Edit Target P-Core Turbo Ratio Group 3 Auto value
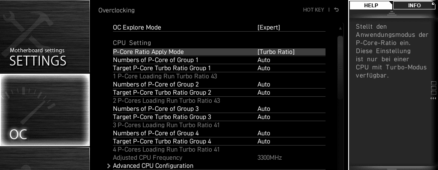 tap(263, 117)
